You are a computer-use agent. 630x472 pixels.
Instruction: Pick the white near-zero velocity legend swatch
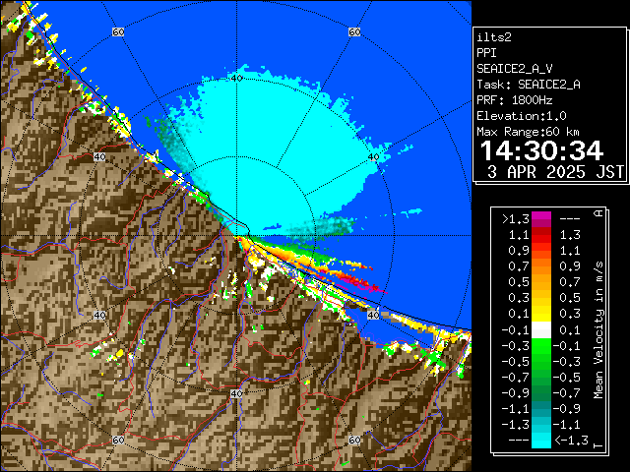541,330
